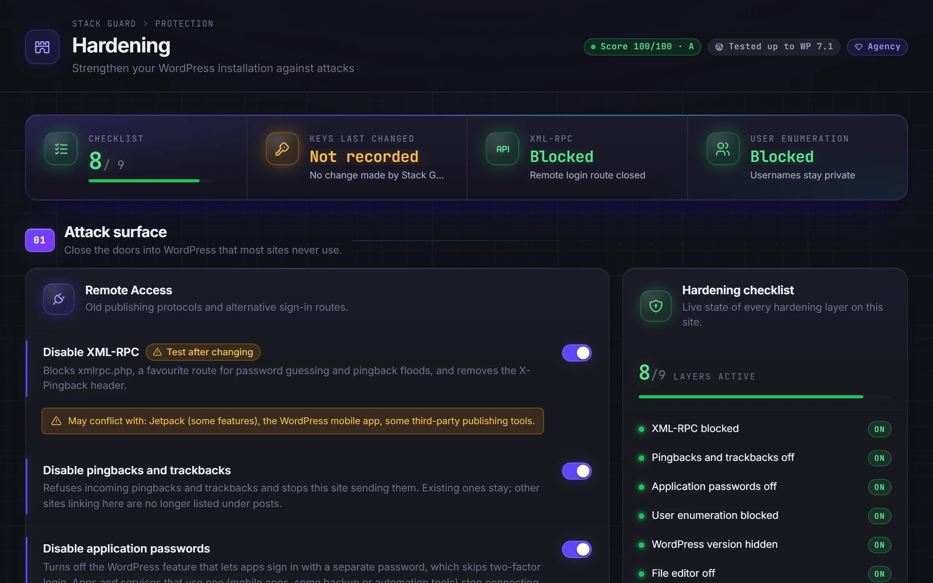Viewport: 933px width, 583px height.
Task: Click the 01 section number badge
Action: click(x=40, y=240)
